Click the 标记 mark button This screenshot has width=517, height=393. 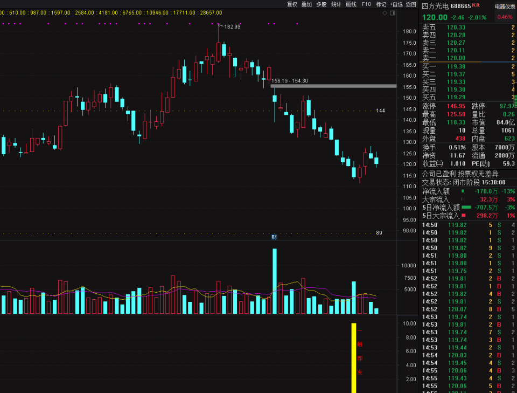point(381,4)
